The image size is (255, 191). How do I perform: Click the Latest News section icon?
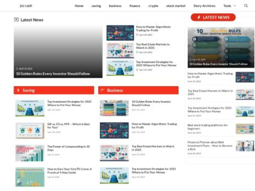click(x=16, y=20)
